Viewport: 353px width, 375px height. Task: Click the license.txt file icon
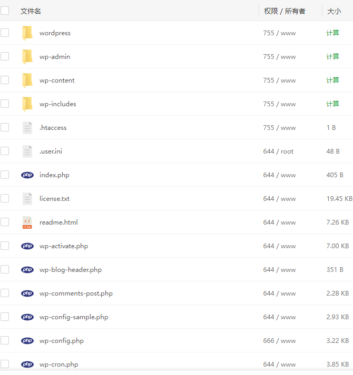[x=27, y=199]
